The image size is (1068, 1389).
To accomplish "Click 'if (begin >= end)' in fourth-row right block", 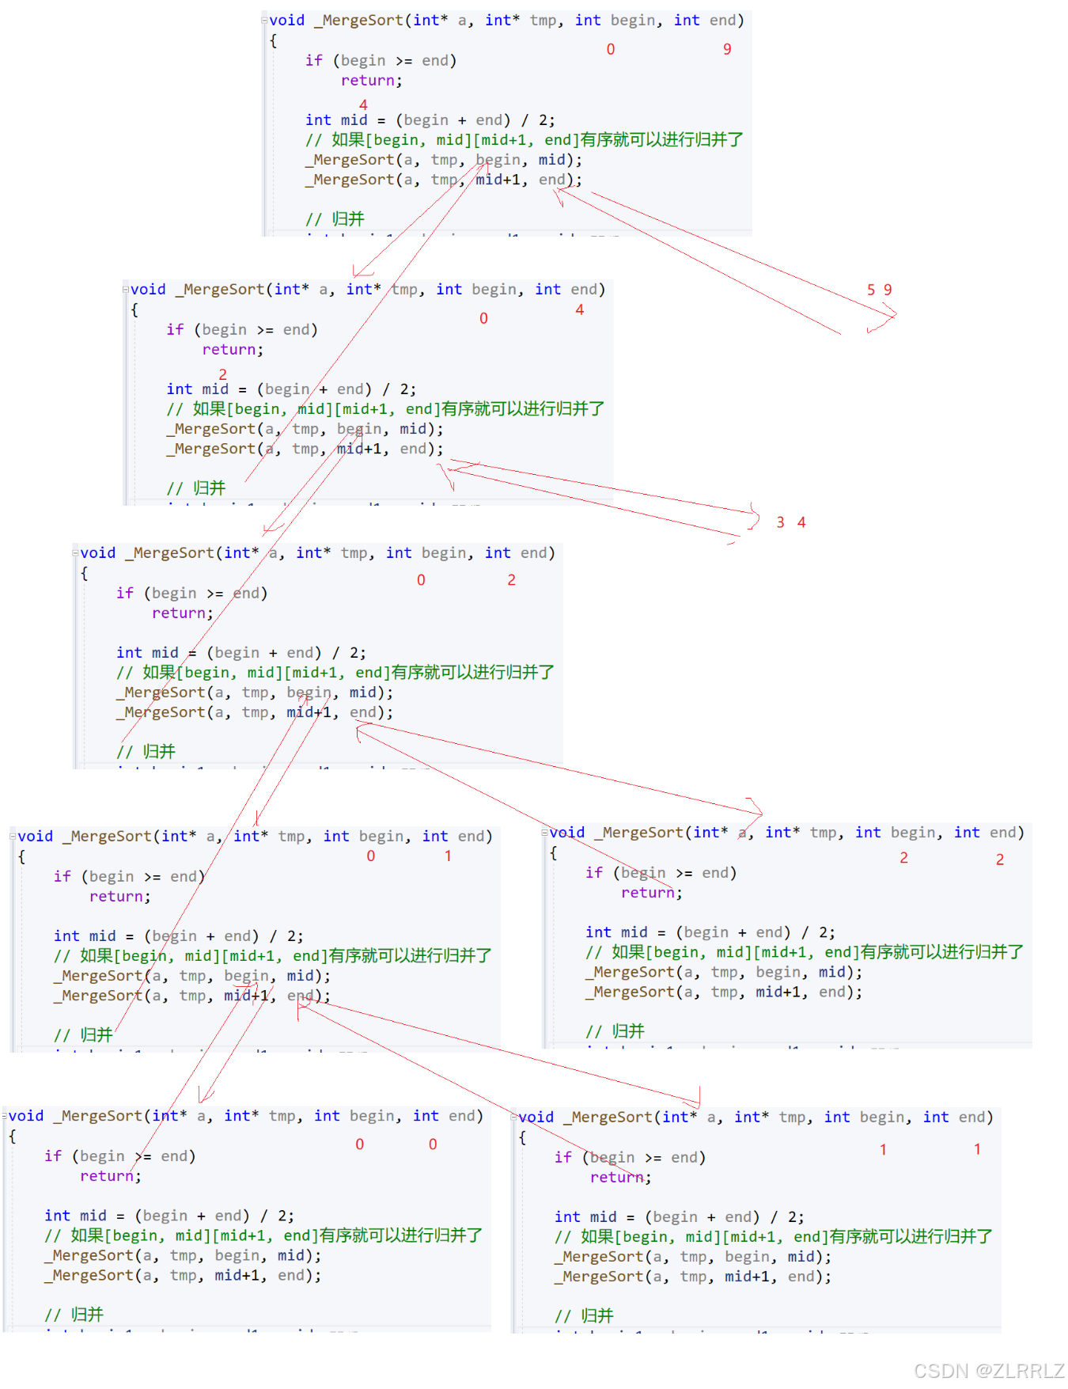I will [661, 873].
